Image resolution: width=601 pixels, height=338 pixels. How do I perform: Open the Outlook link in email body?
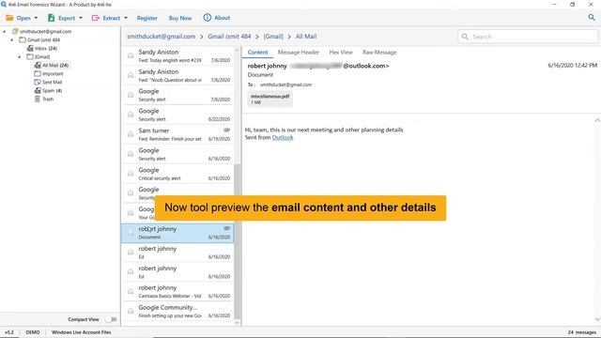[283, 137]
